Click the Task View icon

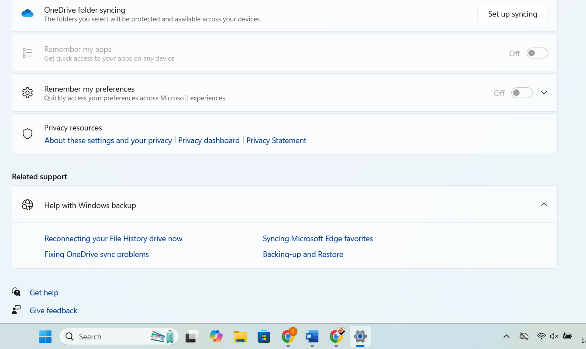(192, 336)
